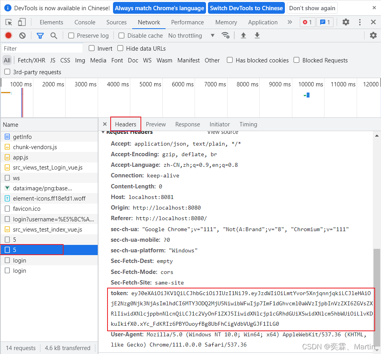Click the element-icons woff font icon

point(7,199)
